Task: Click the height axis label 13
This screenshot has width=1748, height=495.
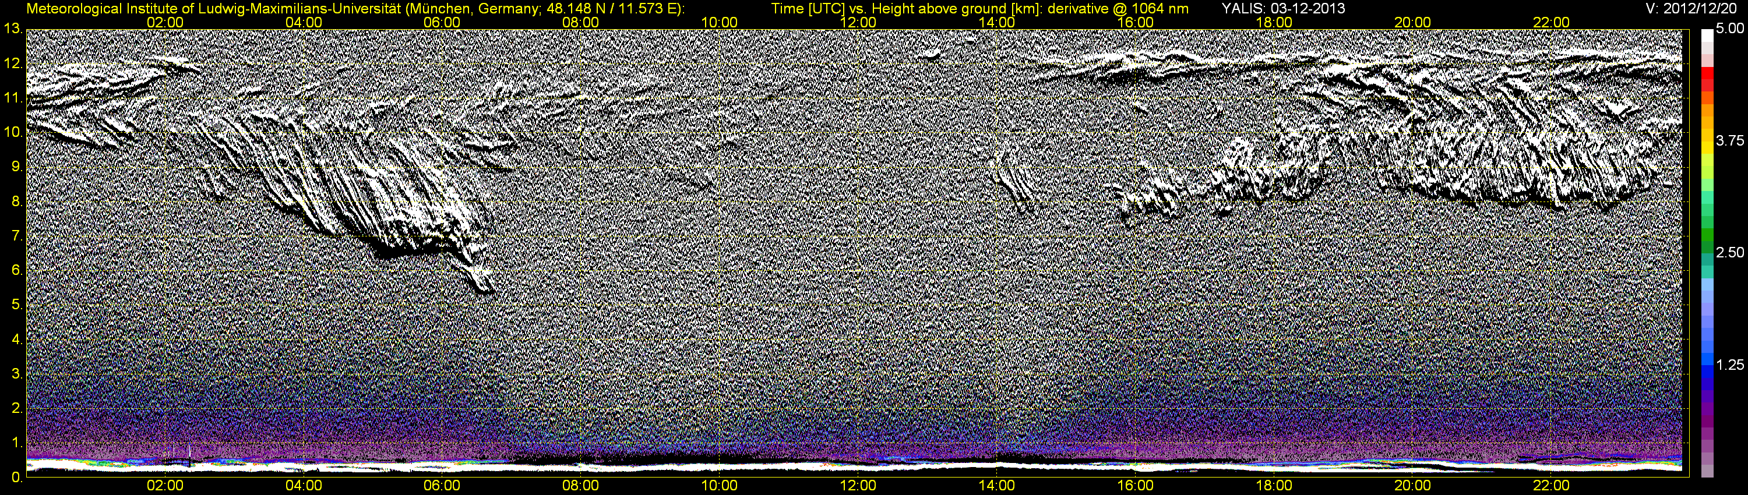Action: 12,29
